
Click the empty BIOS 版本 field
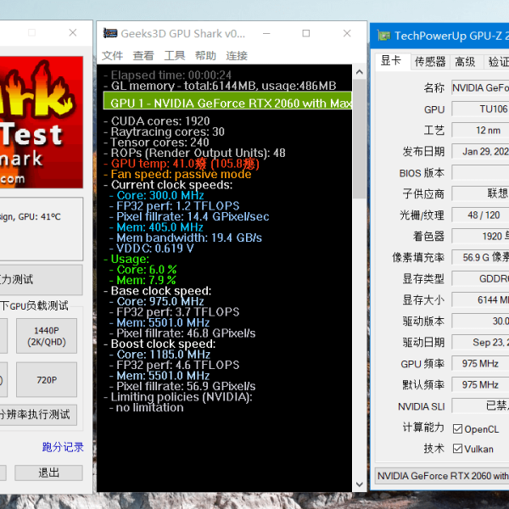point(480,173)
